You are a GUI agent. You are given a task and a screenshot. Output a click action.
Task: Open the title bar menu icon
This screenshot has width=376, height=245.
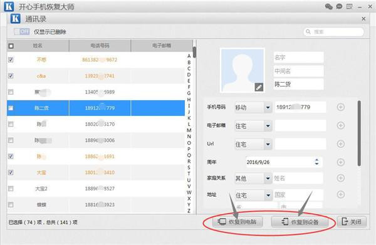(x=350, y=6)
